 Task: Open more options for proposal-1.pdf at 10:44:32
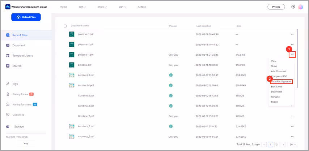[292, 44]
